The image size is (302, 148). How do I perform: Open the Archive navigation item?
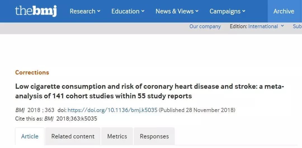[284, 11]
